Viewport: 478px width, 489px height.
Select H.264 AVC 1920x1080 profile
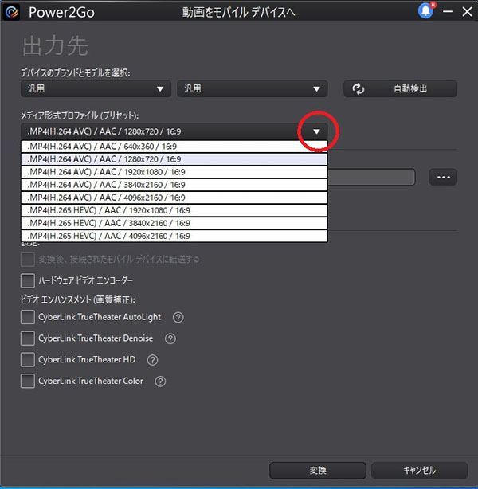pos(174,172)
